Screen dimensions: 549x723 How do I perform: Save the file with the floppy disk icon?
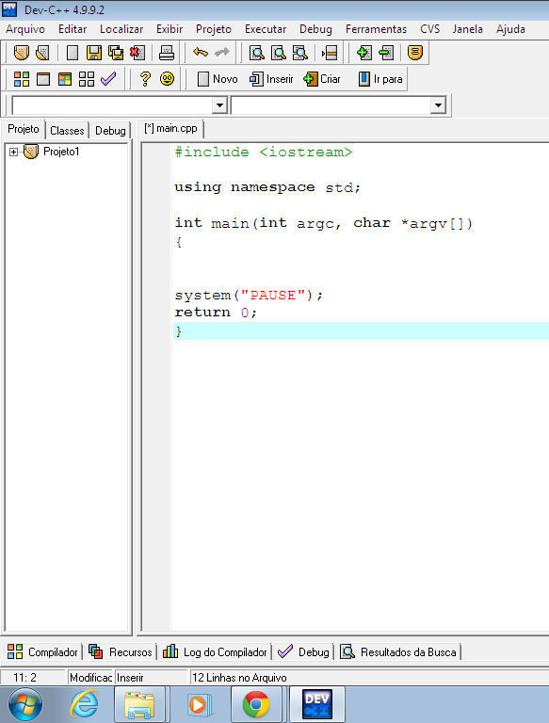click(94, 53)
